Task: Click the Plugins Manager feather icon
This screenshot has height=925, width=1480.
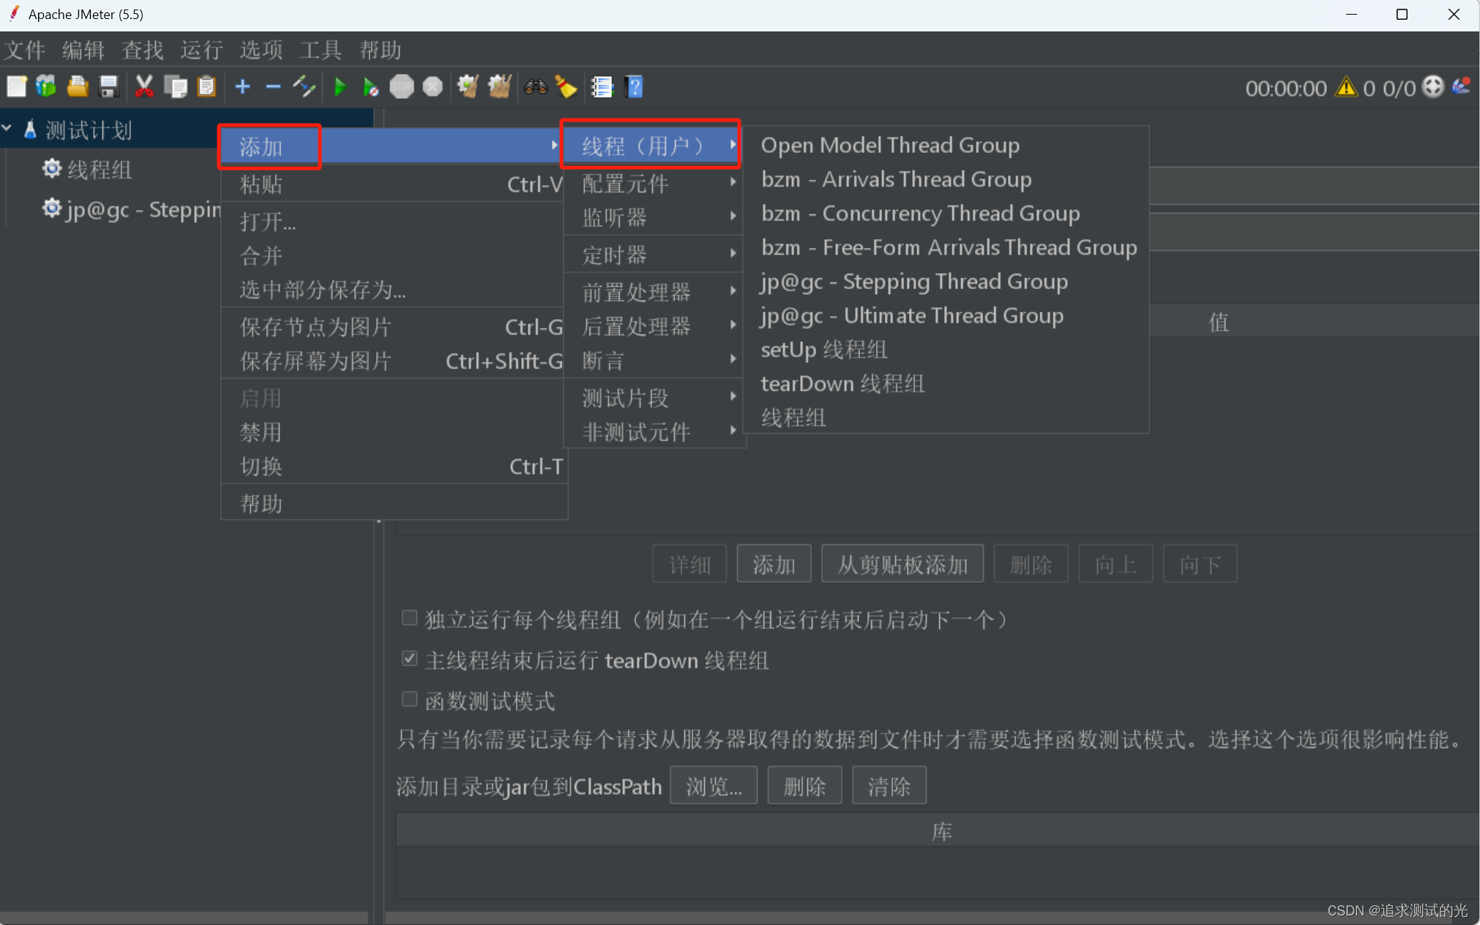Action: tap(1462, 86)
